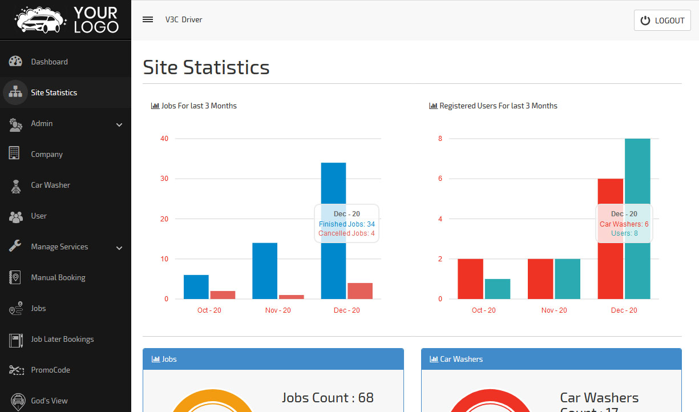Click the 'Car Washers: 6' tooltip line

(x=624, y=224)
